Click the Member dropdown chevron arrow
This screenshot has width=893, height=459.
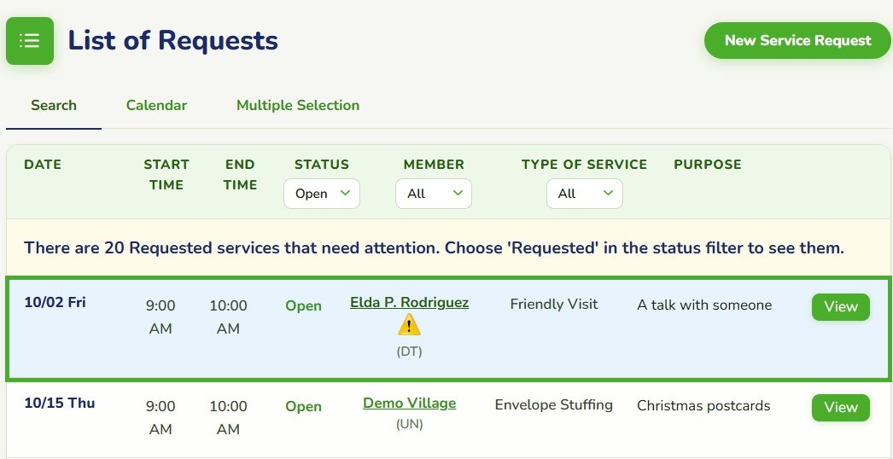coord(458,193)
